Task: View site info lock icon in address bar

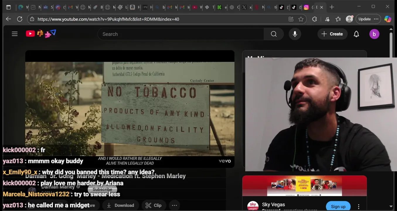Action: tap(32, 19)
